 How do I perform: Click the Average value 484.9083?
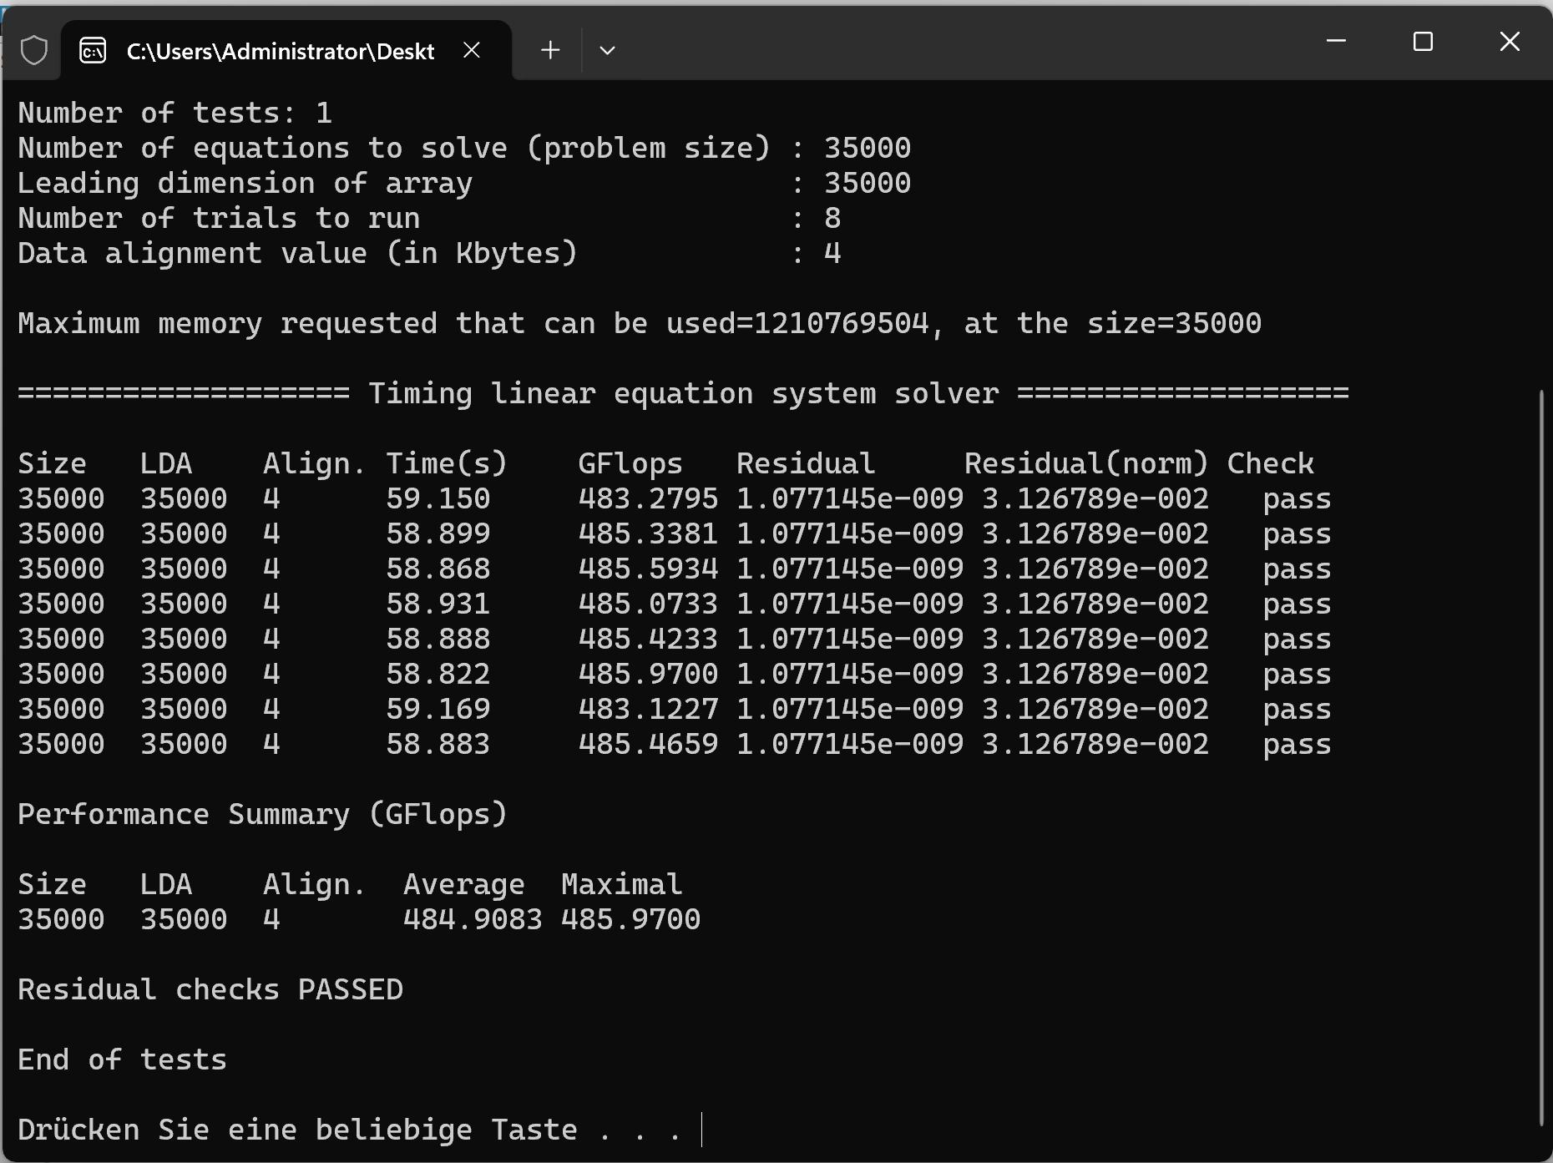tap(473, 919)
